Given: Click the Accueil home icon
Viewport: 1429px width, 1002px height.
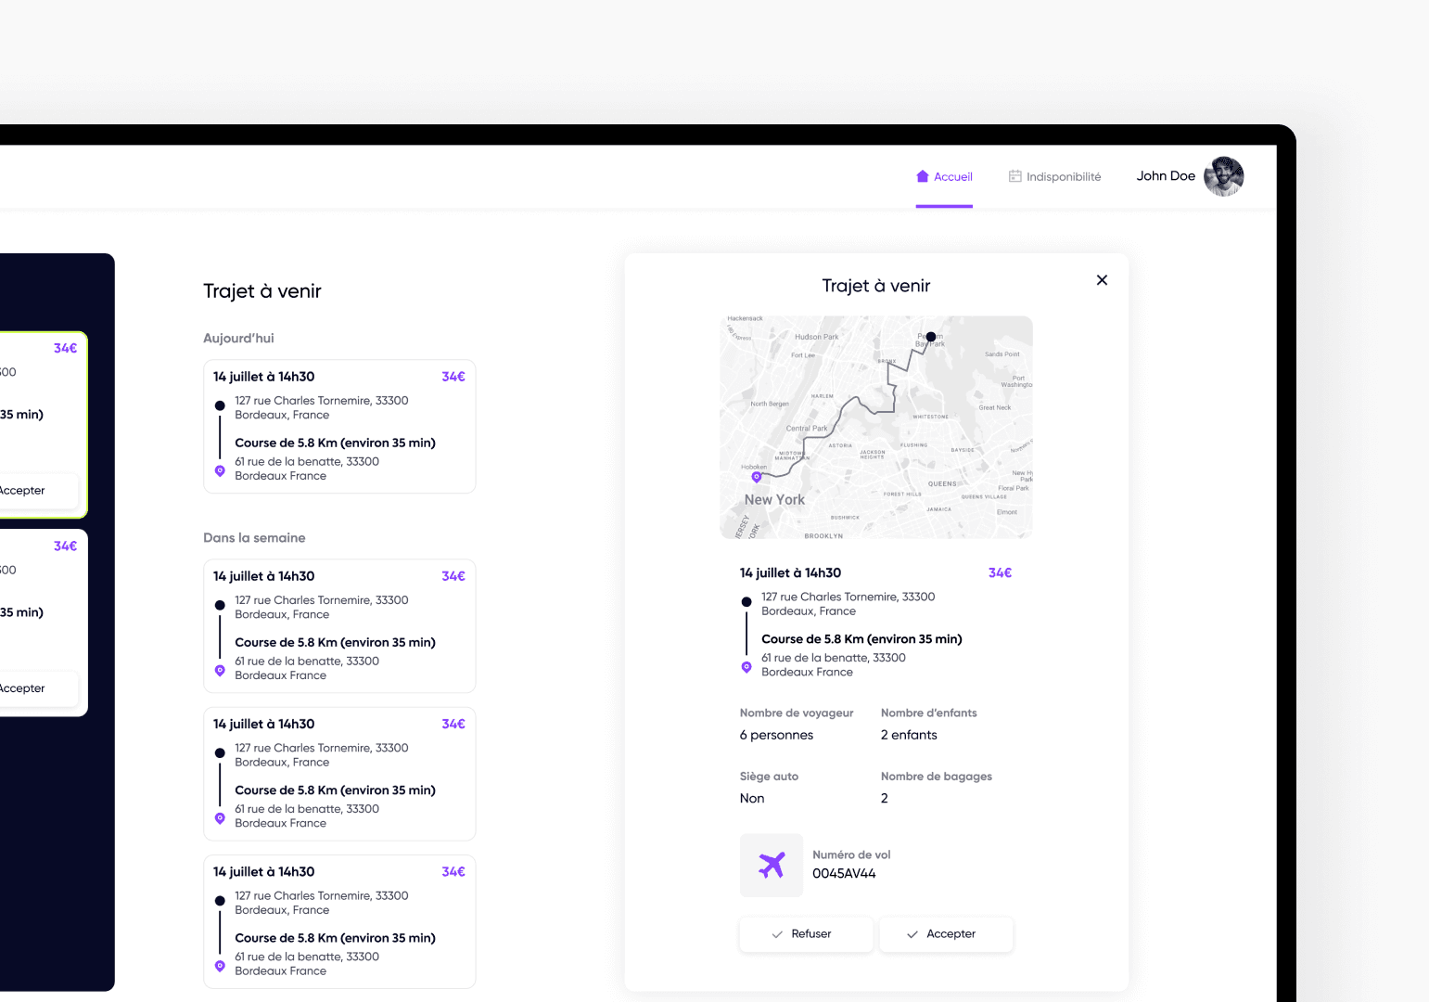Looking at the screenshot, I should 922,176.
